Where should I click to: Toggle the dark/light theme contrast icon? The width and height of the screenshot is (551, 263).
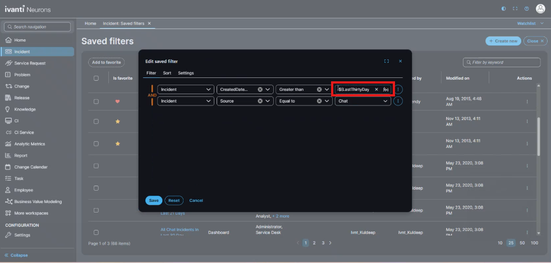click(x=503, y=8)
